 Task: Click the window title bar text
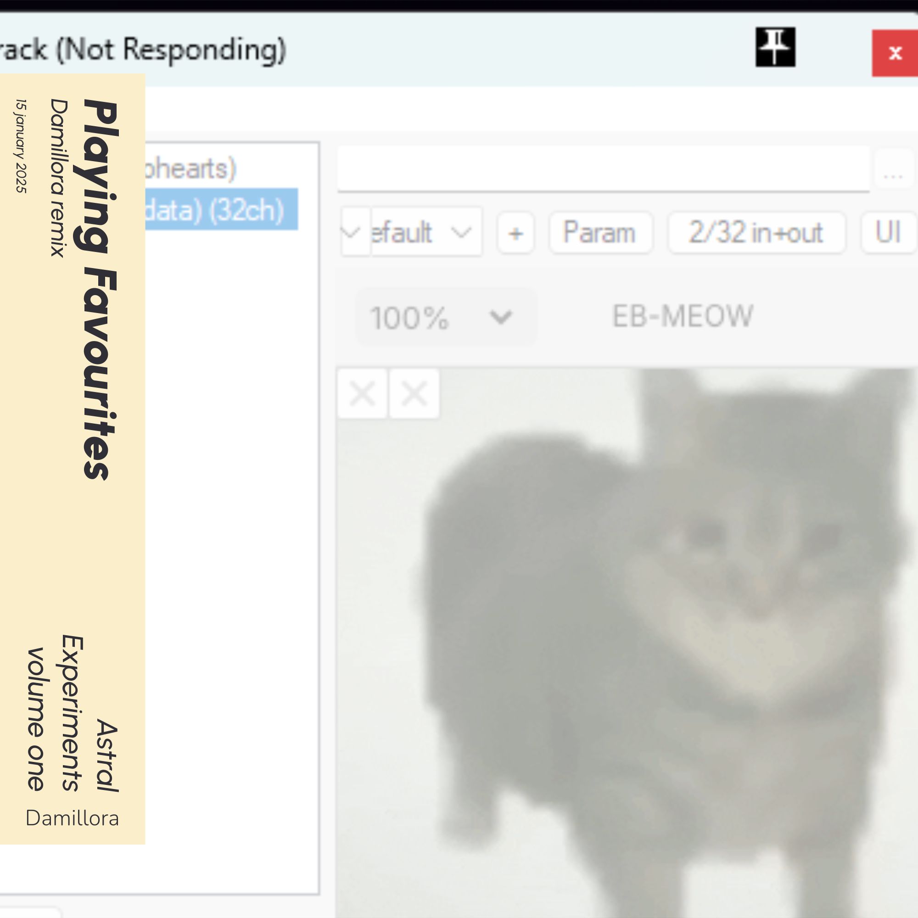pyautogui.click(x=143, y=50)
